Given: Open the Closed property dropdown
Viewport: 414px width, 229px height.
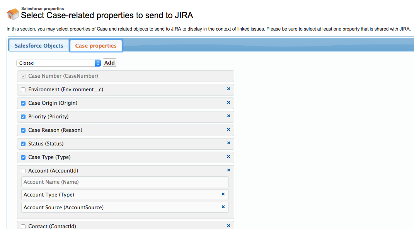Looking at the screenshot, I should click(59, 63).
